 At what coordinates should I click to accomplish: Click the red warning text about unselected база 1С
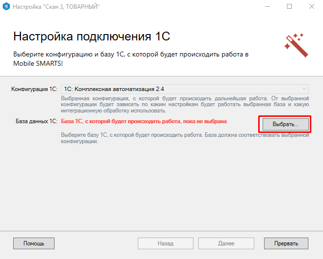pos(144,121)
